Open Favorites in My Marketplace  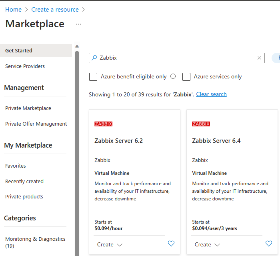[16, 166]
